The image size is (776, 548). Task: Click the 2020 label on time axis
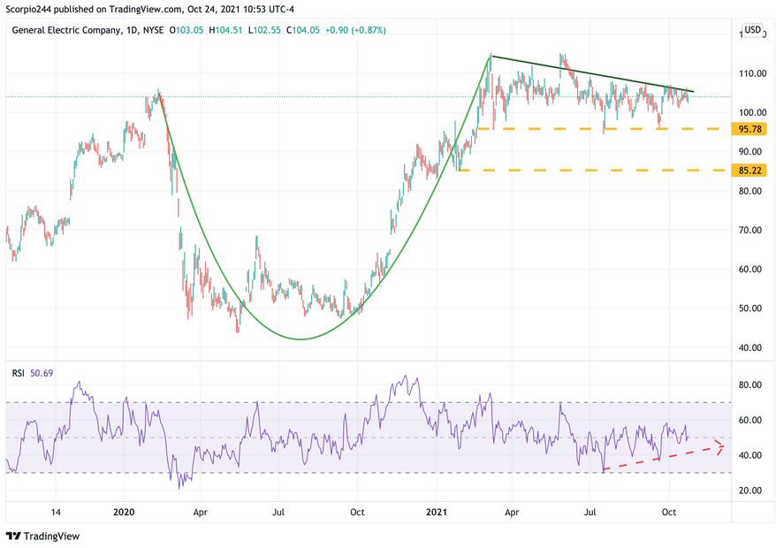click(124, 512)
